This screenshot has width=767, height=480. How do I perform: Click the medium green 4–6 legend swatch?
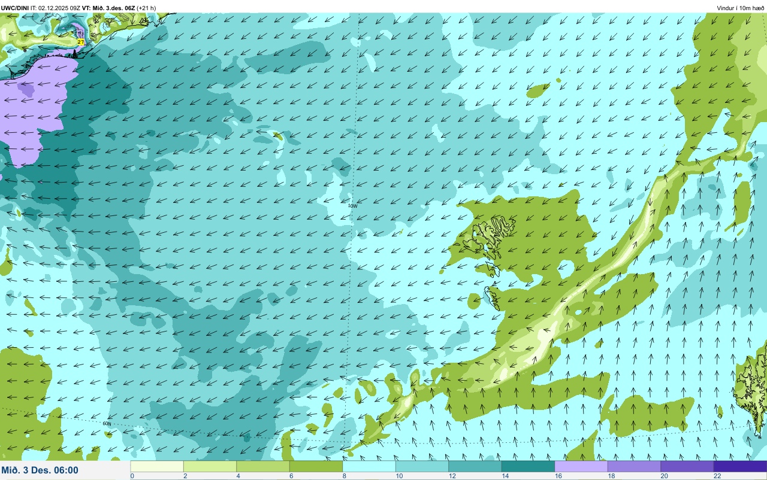(263, 466)
